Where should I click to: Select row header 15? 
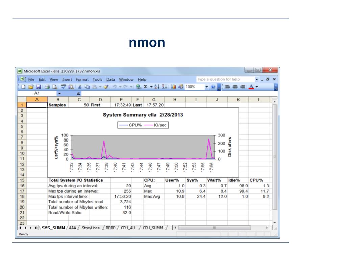pos(22,180)
